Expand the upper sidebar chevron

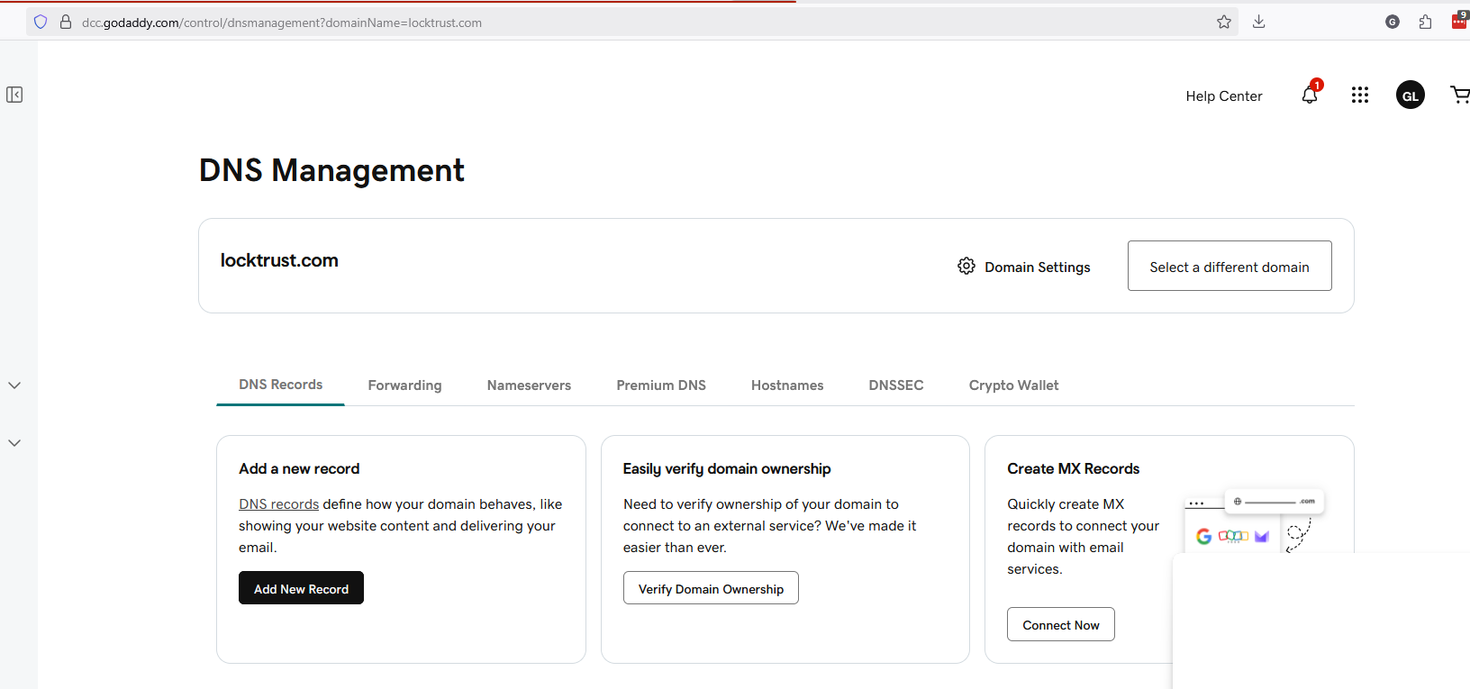pyautogui.click(x=14, y=385)
